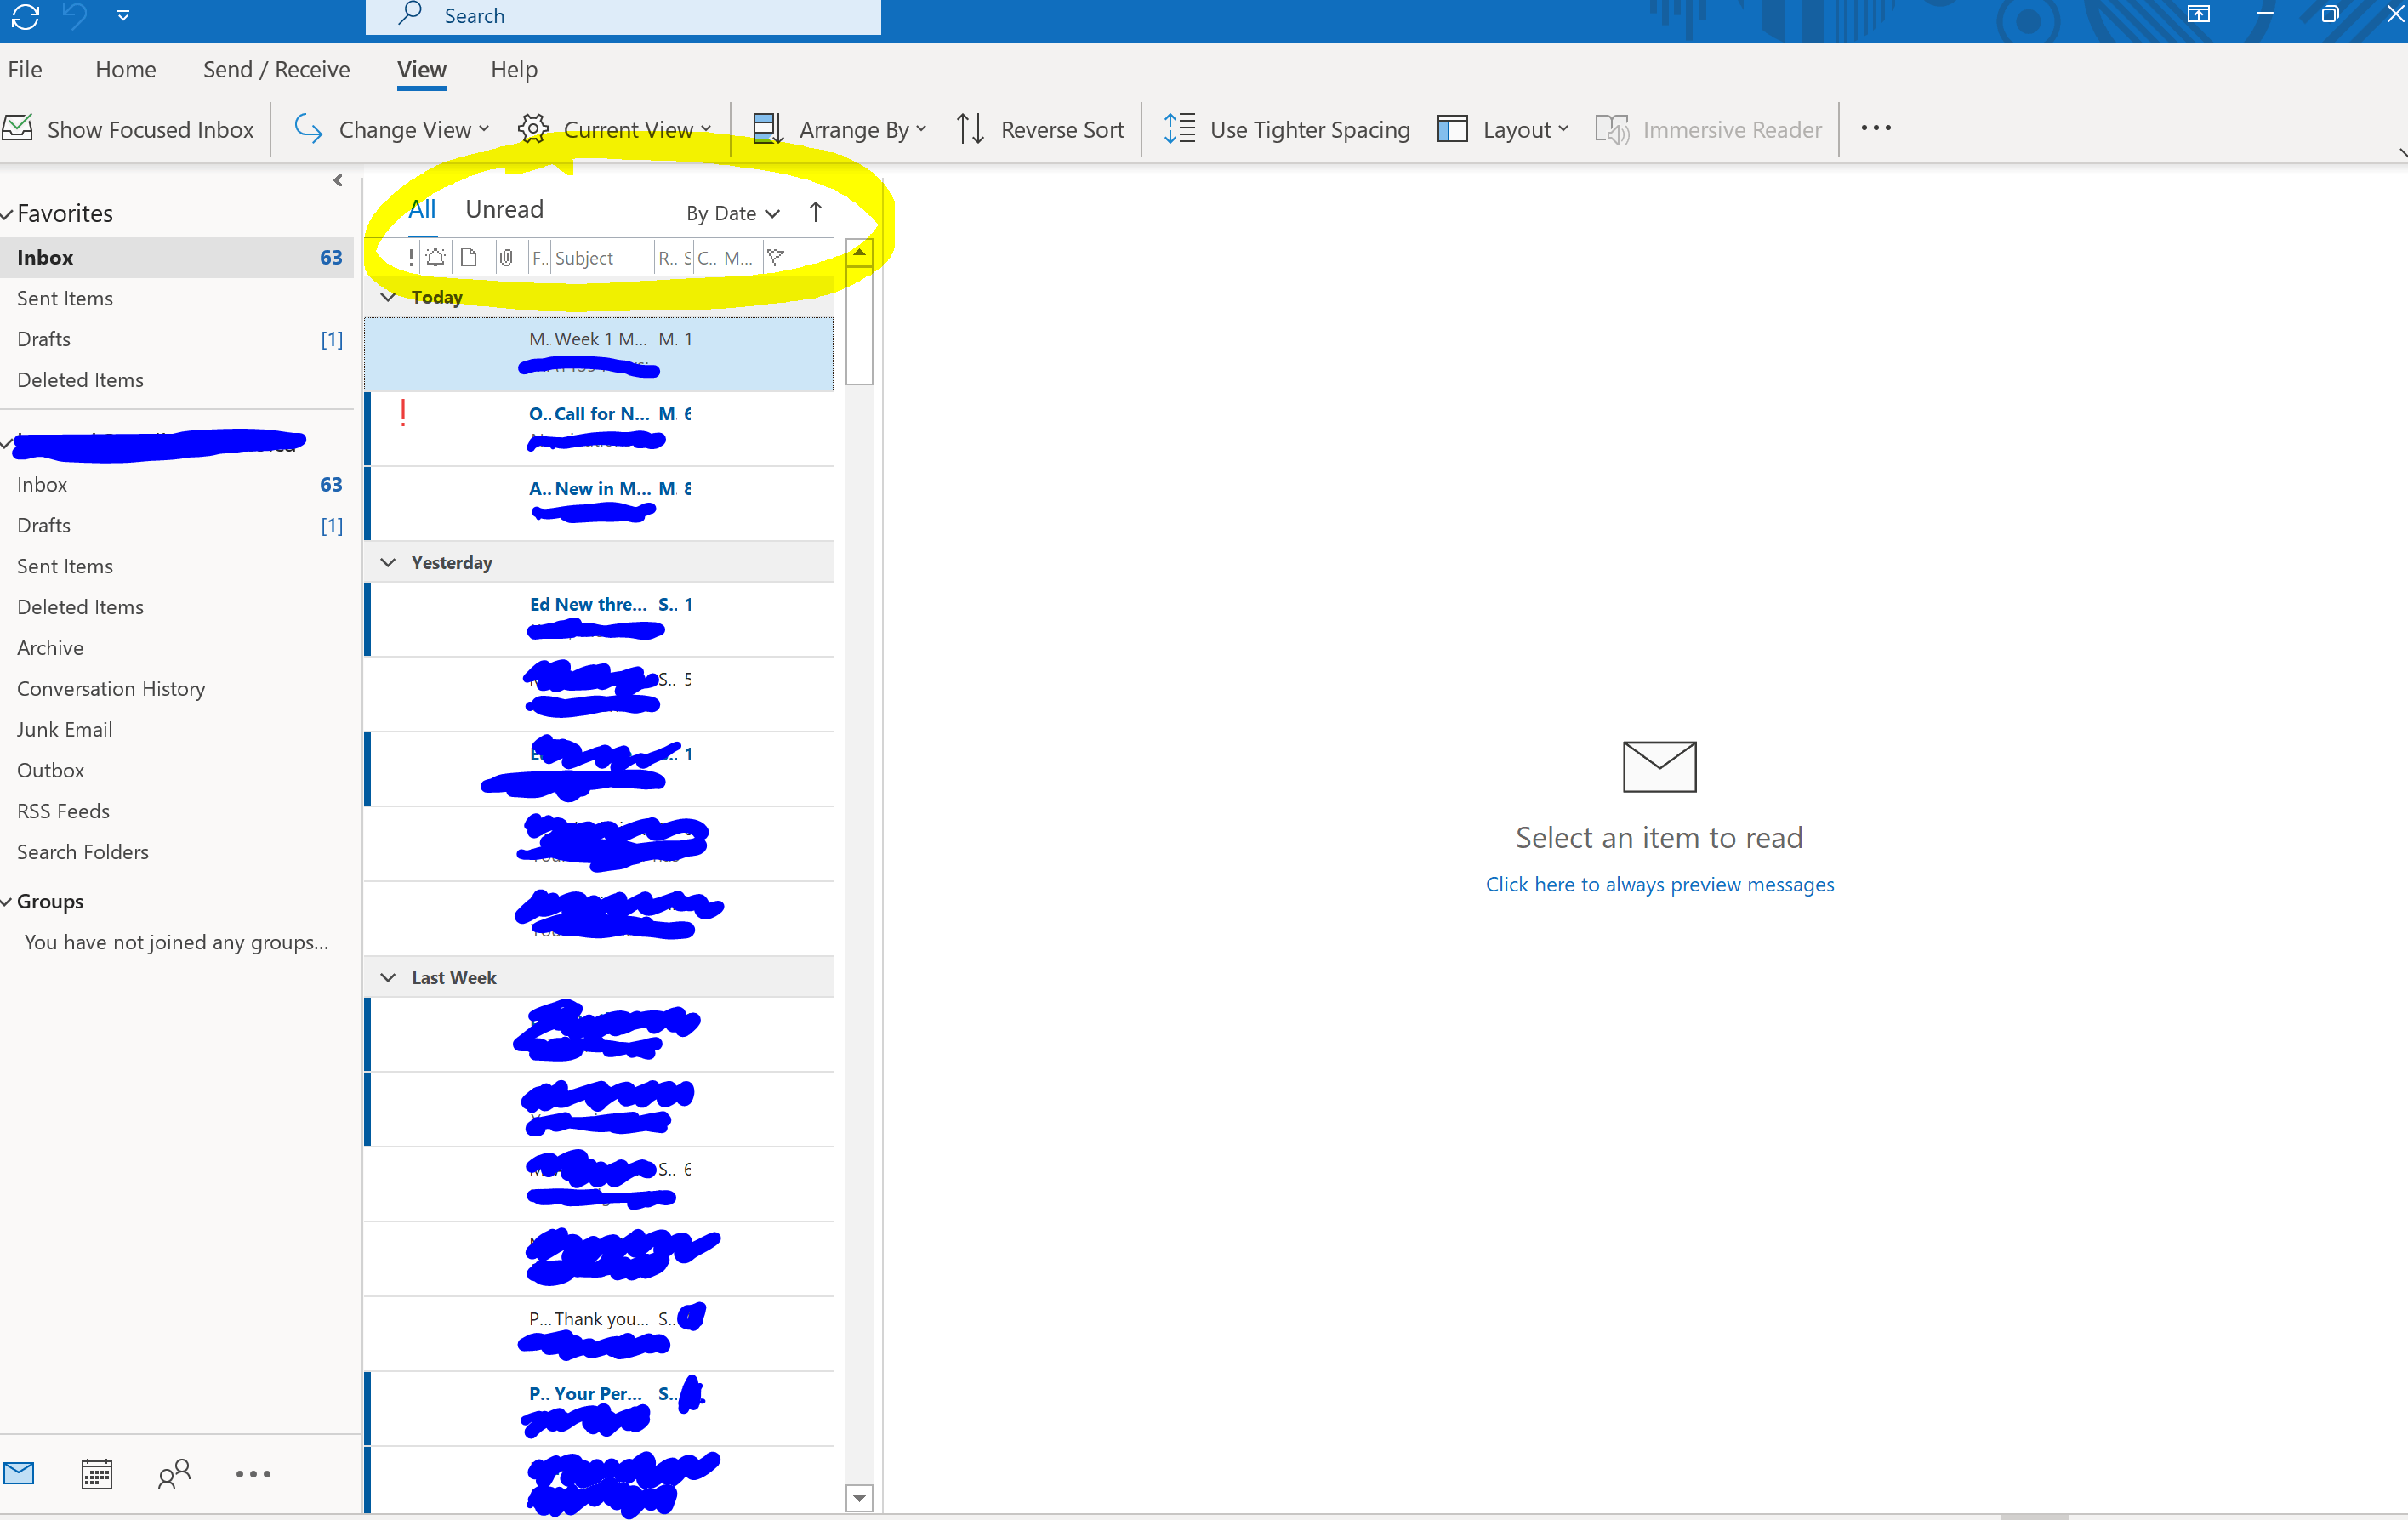The height and width of the screenshot is (1520, 2408).
Task: Click the reminder bell icon column header
Action: tap(436, 259)
